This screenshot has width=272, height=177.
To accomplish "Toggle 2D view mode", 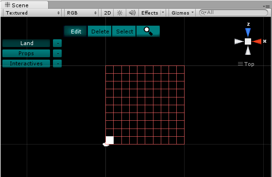I will [x=107, y=13].
